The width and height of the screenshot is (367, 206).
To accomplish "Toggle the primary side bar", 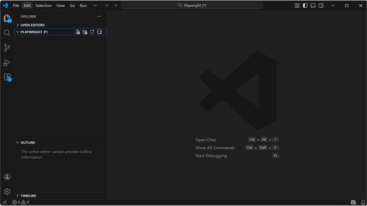I will click(305, 5).
